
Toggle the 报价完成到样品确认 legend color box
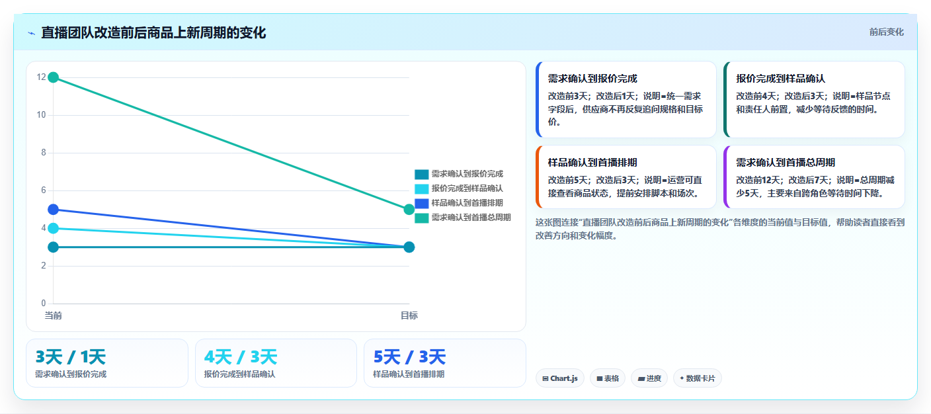tap(421, 188)
